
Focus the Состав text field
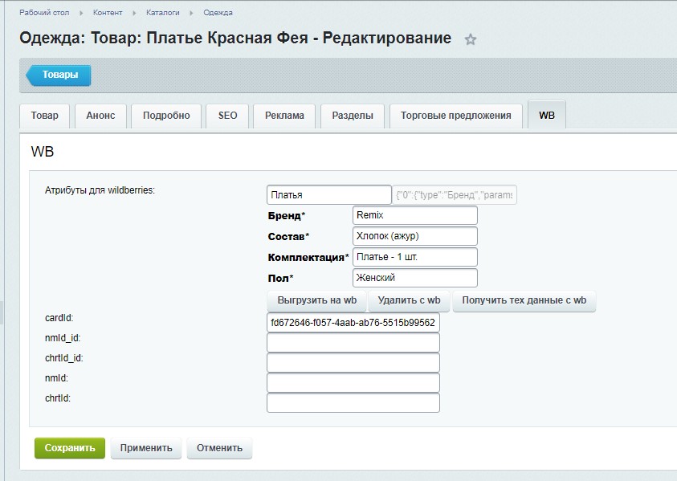coord(414,236)
